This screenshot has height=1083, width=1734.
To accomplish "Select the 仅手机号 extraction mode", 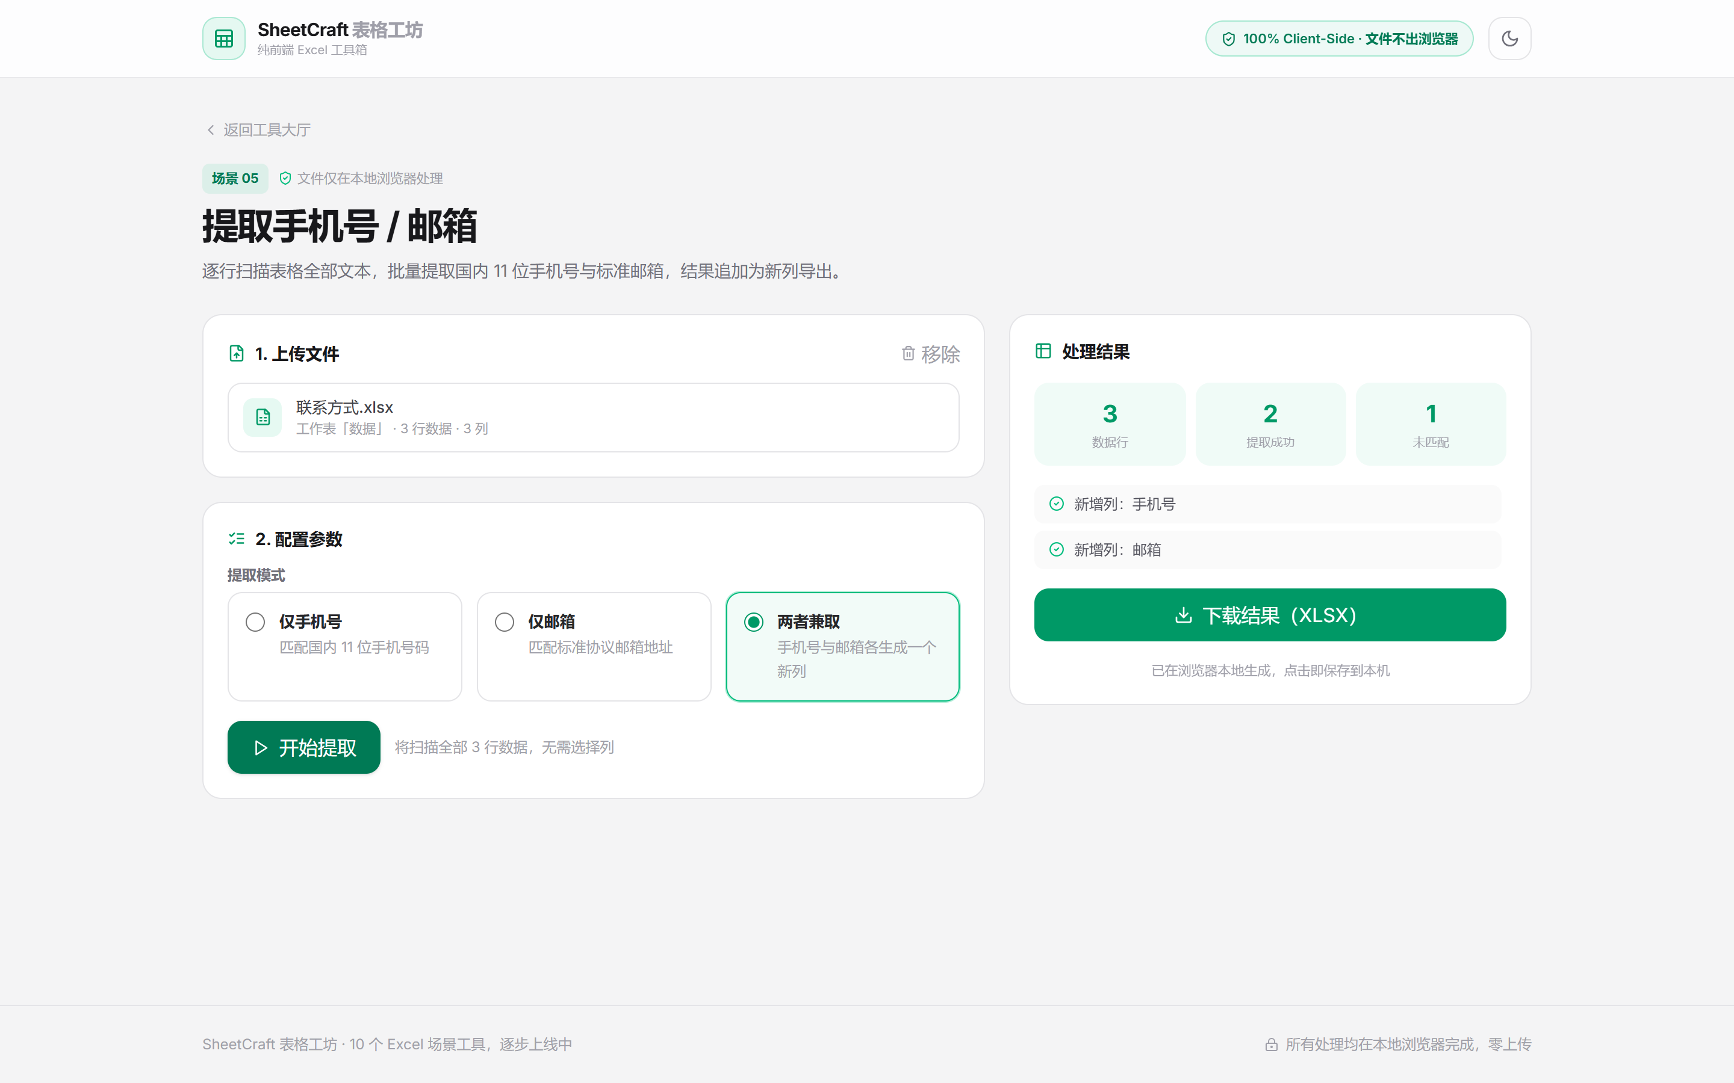I will [344, 646].
